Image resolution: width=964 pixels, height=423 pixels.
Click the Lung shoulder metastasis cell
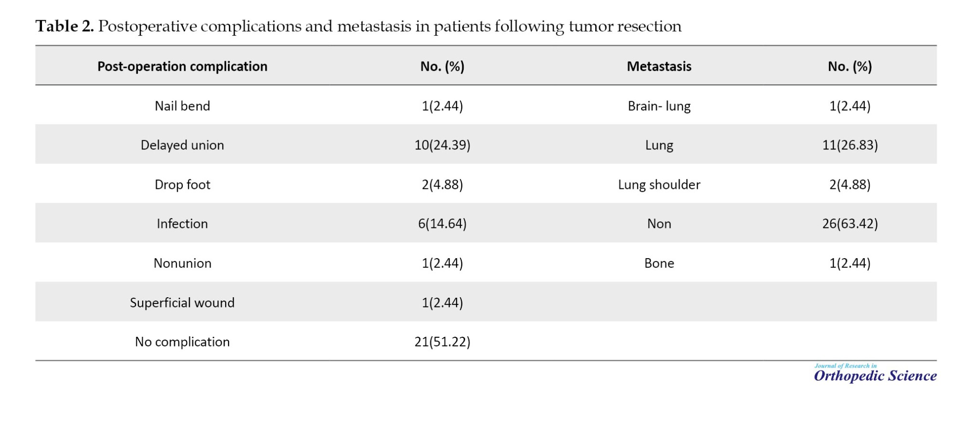[659, 185]
